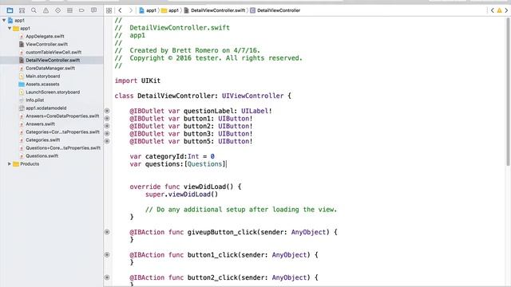Open DetailViewController class jump bar segment
This screenshot has height=287, width=511.
(x=275, y=10)
